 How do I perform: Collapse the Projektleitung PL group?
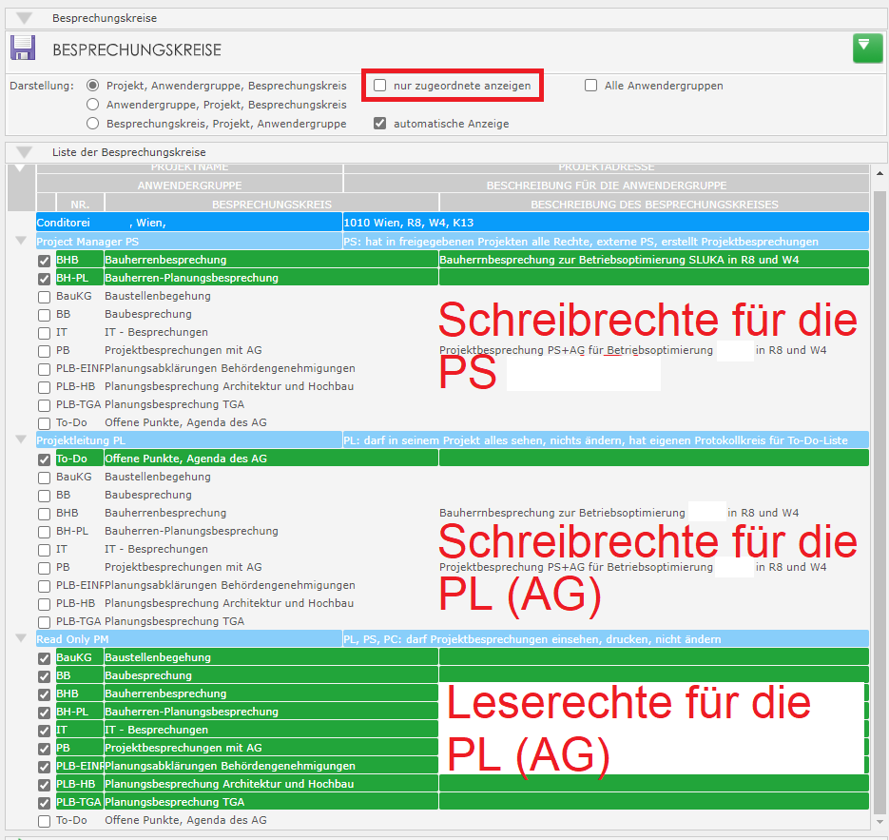(21, 439)
